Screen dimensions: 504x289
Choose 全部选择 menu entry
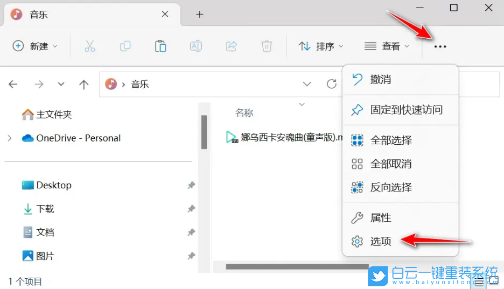click(x=401, y=140)
